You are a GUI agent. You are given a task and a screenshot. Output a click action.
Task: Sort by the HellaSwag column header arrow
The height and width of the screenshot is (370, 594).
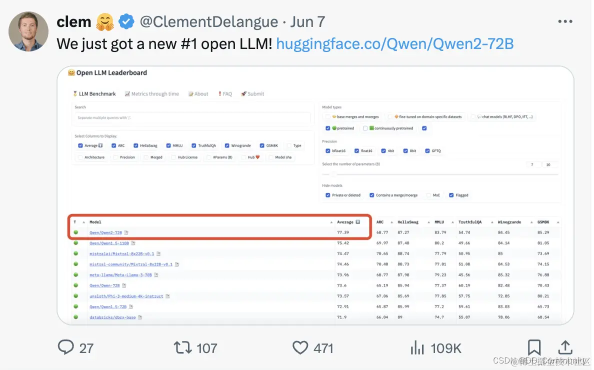428,222
